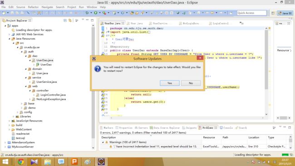295x166 pixels.
Task: Toggle Link with Editor in Project Explorer
Action: [70, 20]
